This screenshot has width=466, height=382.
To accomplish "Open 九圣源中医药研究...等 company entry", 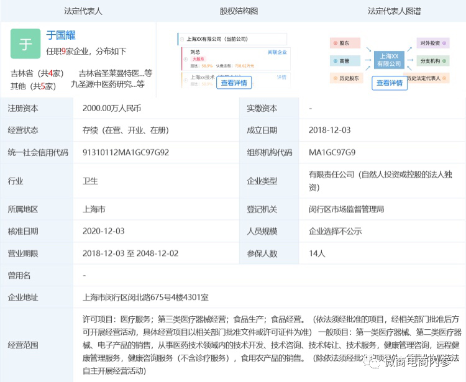I will pos(107,84).
